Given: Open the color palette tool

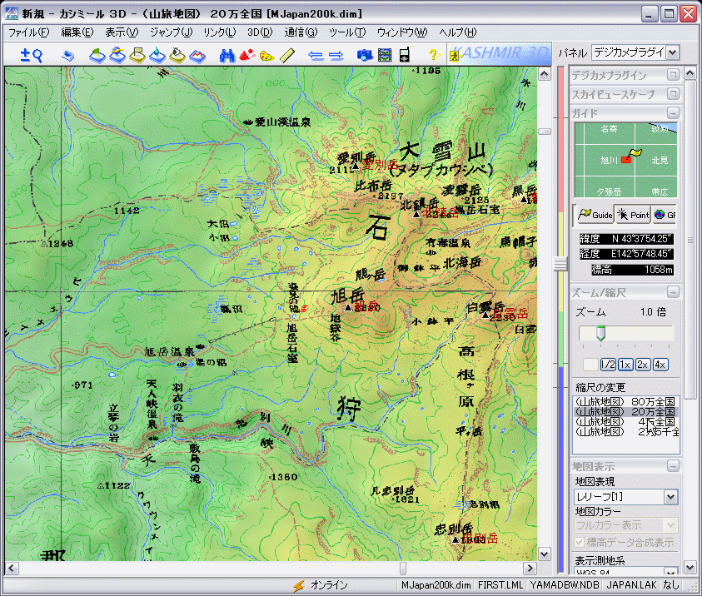Looking at the screenshot, I should click(266, 56).
